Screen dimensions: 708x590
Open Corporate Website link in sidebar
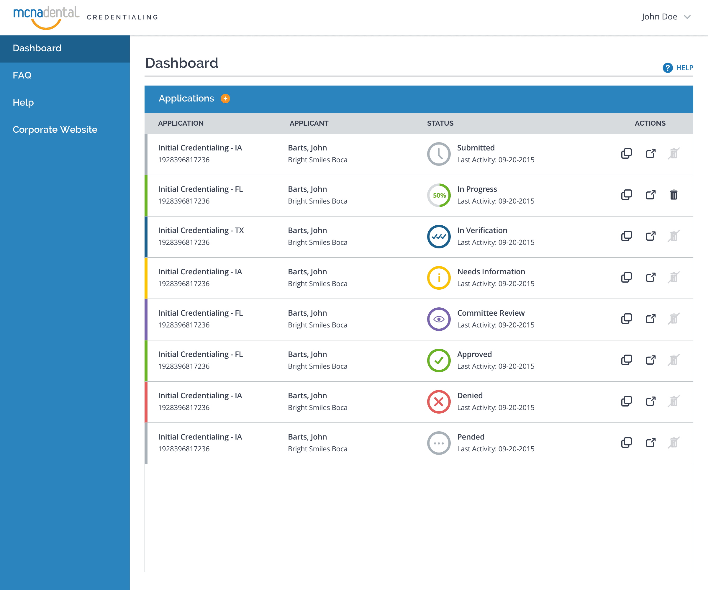(55, 130)
